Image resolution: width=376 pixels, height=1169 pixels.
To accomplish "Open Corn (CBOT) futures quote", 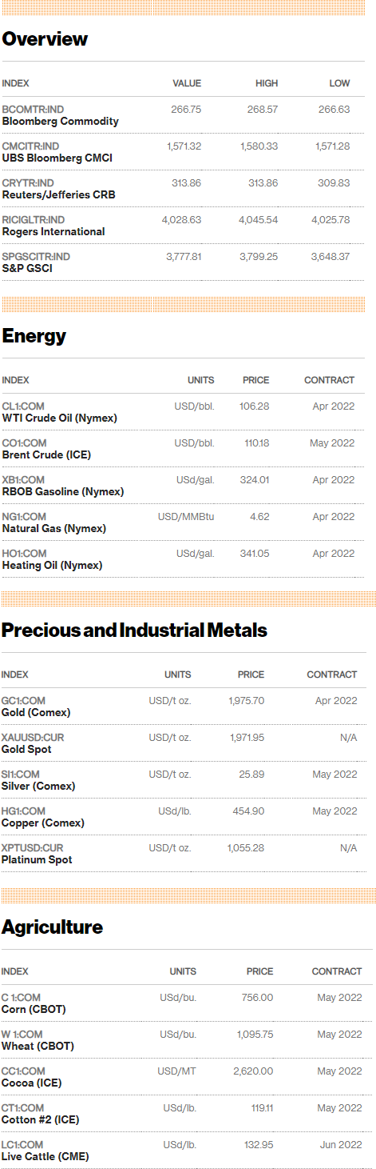I will (34, 1003).
